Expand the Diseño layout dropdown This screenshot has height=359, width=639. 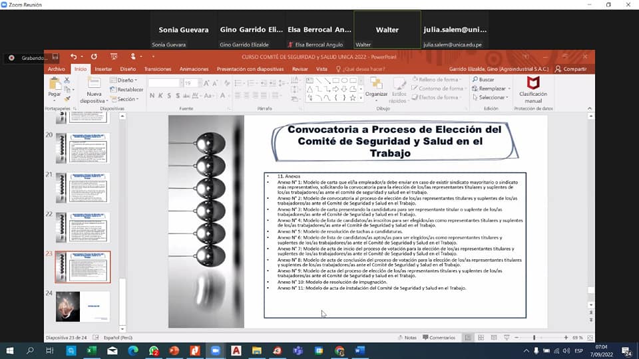point(126,80)
